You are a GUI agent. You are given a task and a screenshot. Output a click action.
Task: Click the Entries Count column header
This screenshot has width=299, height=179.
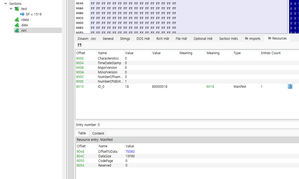point(273,53)
